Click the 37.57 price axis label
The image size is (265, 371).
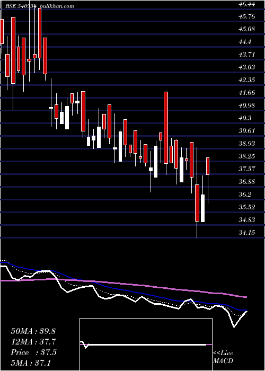247,169
